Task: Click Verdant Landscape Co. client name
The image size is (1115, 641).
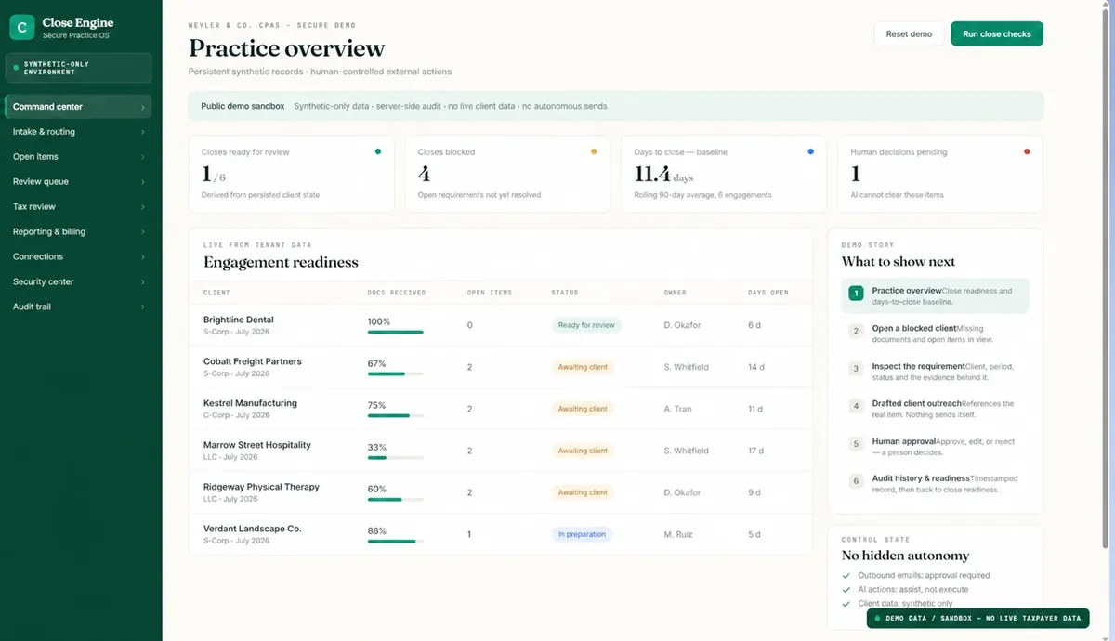Action: pos(253,529)
